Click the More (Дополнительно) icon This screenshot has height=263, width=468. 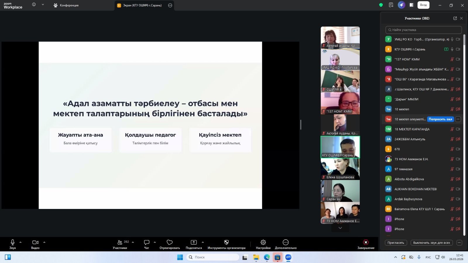pos(285,243)
